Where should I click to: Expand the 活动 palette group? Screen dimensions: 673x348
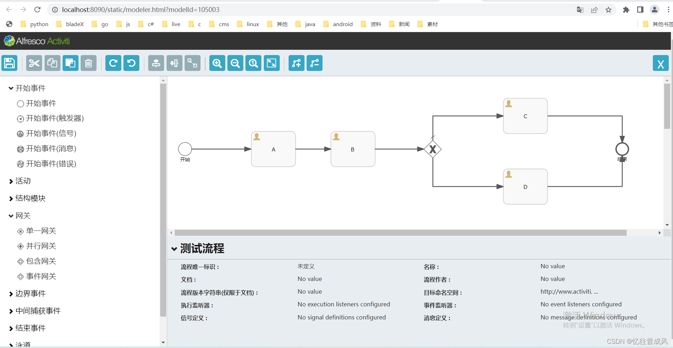pyautogui.click(x=20, y=181)
